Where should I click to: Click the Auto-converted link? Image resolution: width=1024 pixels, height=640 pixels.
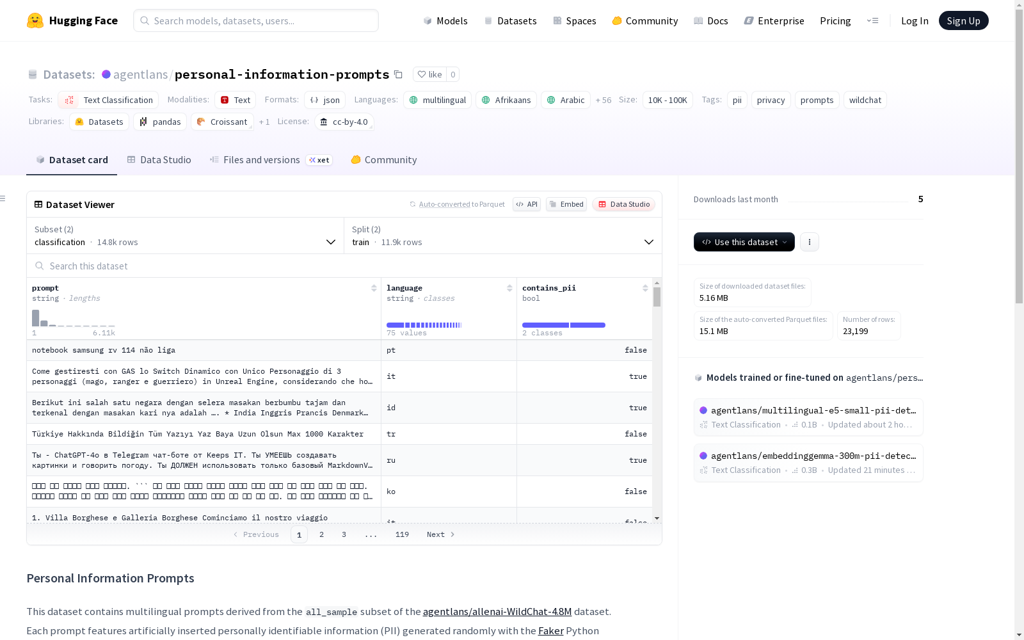click(x=445, y=204)
